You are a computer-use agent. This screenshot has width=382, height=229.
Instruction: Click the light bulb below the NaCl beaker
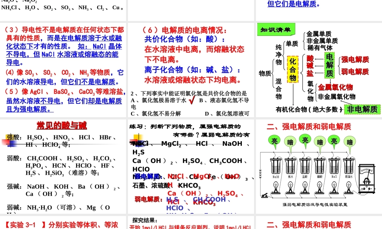click(x=334, y=187)
